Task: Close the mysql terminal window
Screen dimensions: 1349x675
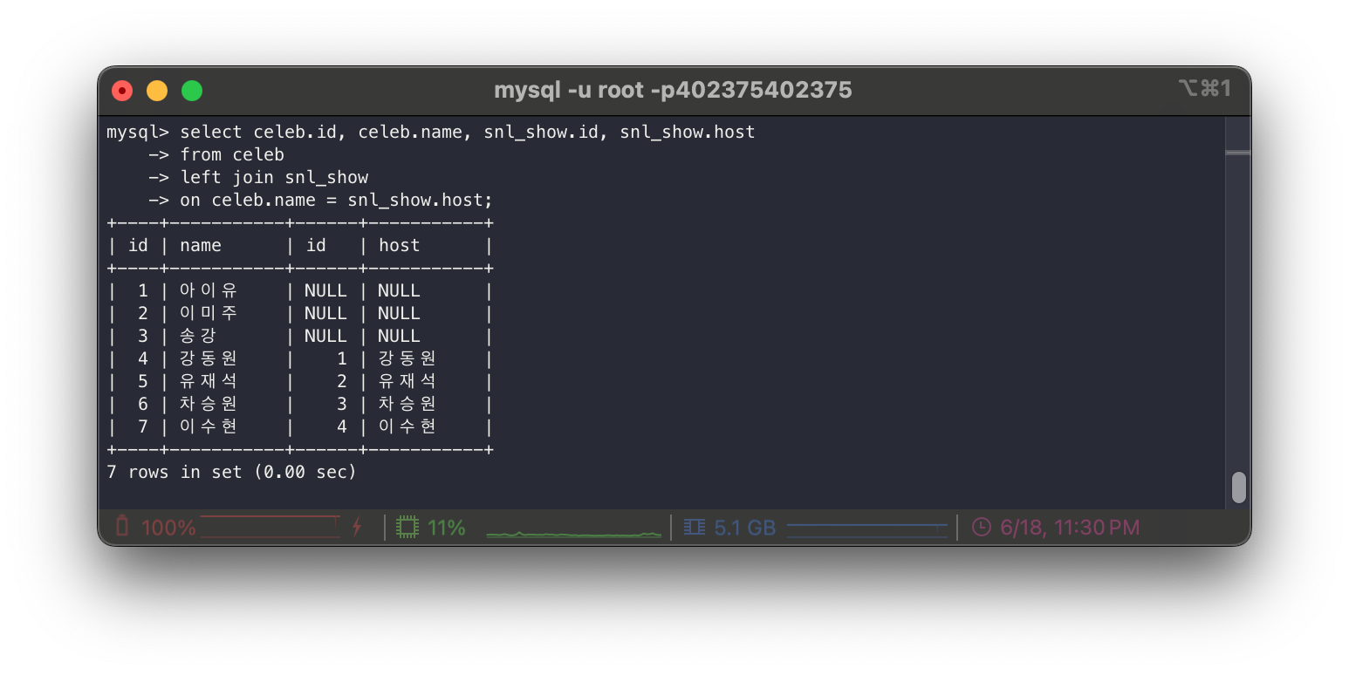Action: [122, 90]
